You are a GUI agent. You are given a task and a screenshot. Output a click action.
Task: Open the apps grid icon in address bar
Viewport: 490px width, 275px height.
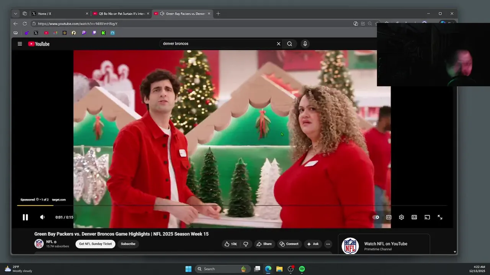coord(363,24)
